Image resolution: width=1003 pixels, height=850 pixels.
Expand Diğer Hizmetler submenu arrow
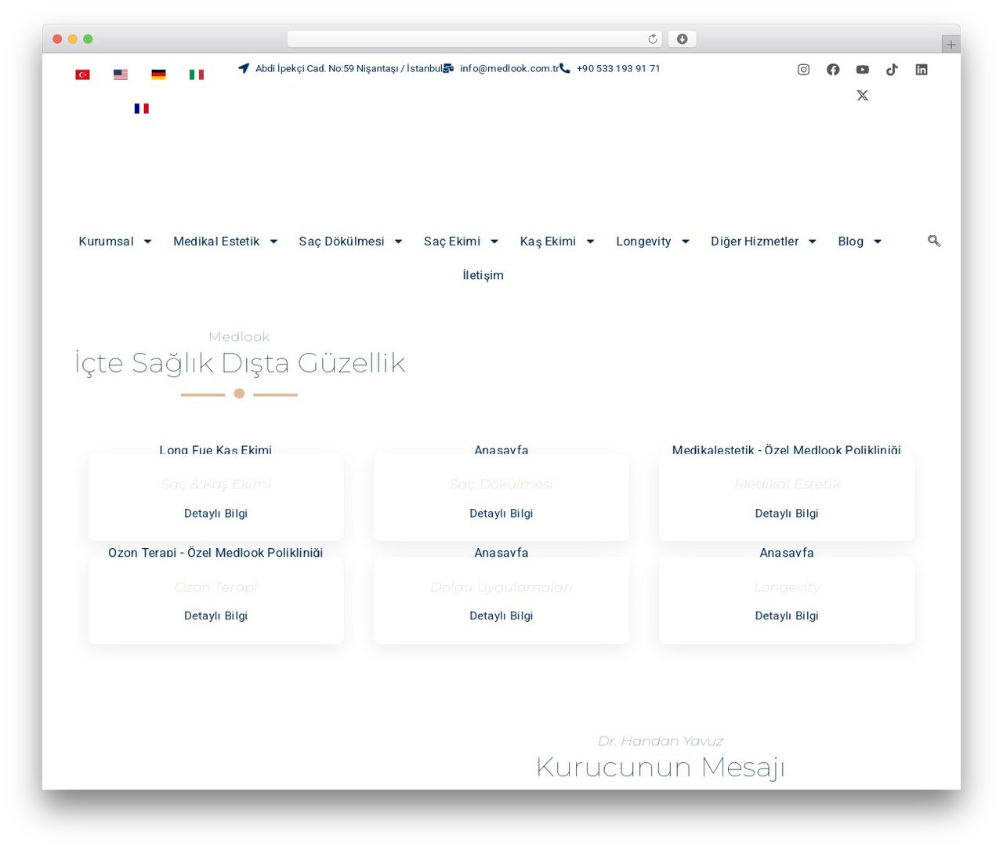[x=813, y=242]
